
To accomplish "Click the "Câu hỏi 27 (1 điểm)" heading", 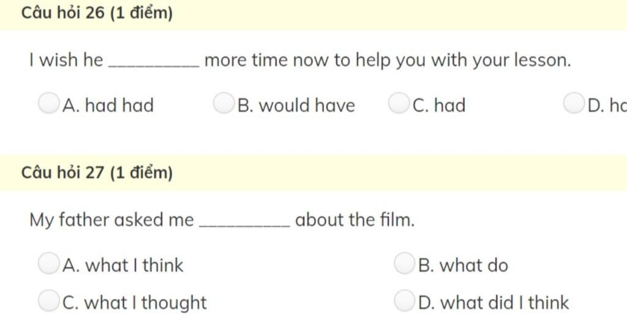I will pyautogui.click(x=97, y=173).
